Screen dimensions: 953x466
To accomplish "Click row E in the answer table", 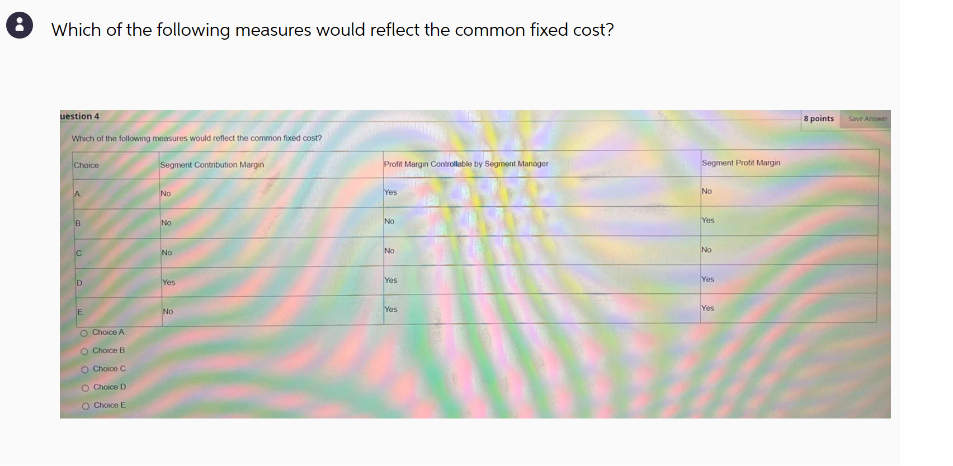I will tap(79, 312).
